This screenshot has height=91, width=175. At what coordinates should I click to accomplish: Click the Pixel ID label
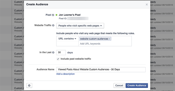click(x=63, y=19)
